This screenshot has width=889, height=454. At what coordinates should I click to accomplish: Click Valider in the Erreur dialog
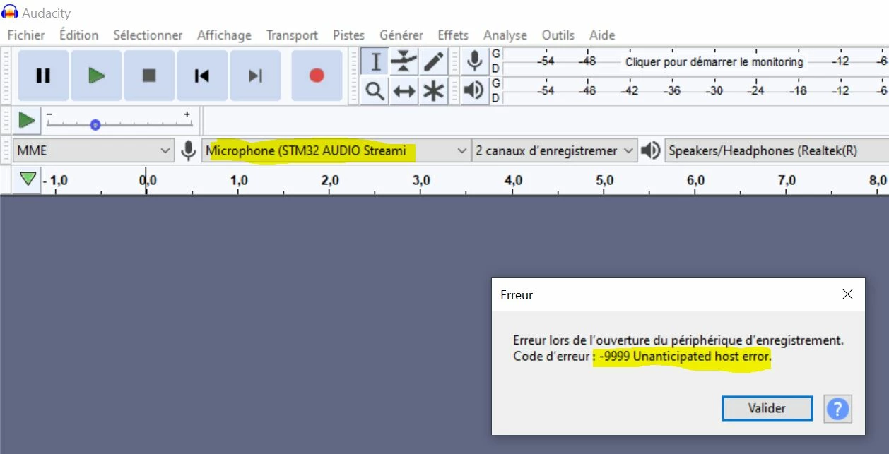tap(767, 408)
